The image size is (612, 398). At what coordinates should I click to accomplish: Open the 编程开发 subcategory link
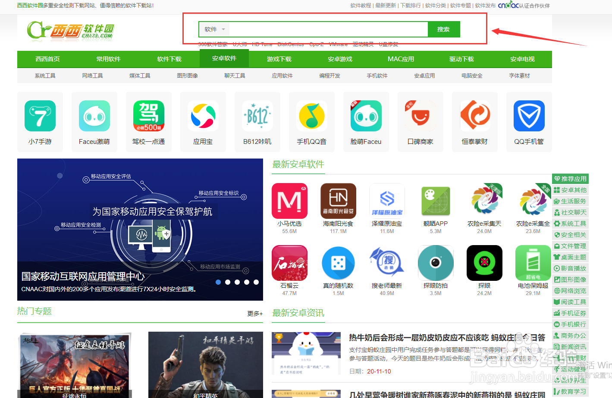(x=330, y=75)
